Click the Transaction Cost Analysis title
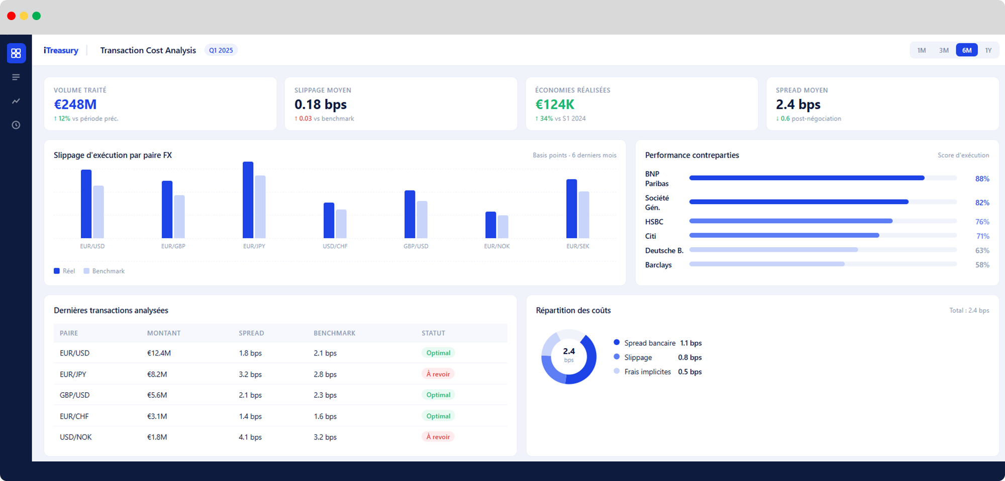The width and height of the screenshot is (1005, 481). click(x=148, y=50)
